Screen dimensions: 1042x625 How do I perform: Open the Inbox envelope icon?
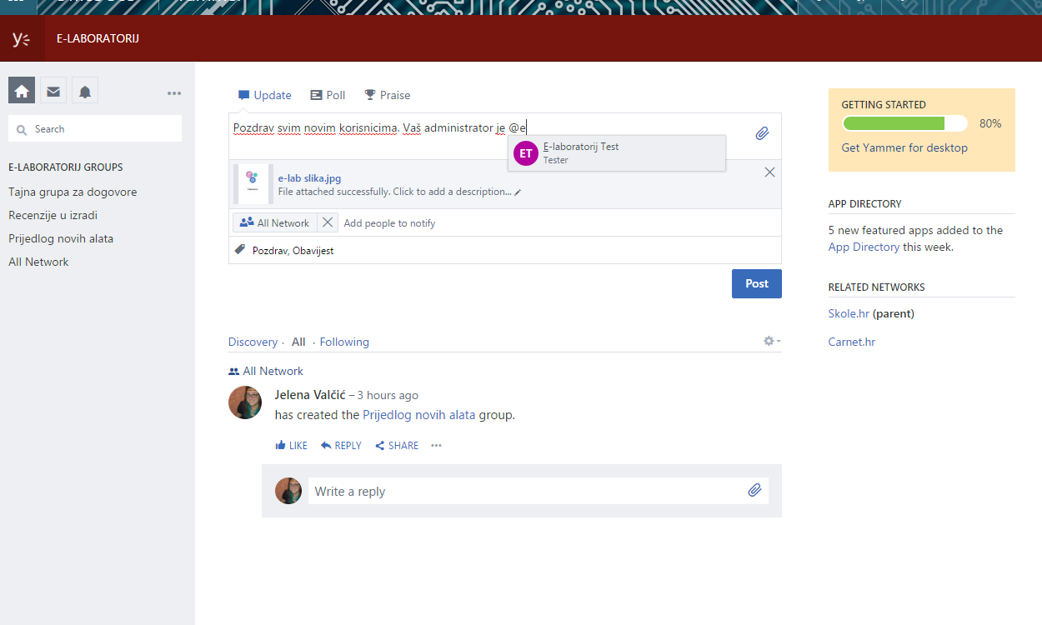pyautogui.click(x=53, y=91)
